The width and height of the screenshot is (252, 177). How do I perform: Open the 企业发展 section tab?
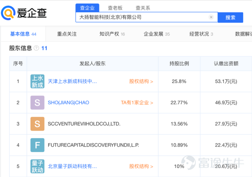point(157,34)
